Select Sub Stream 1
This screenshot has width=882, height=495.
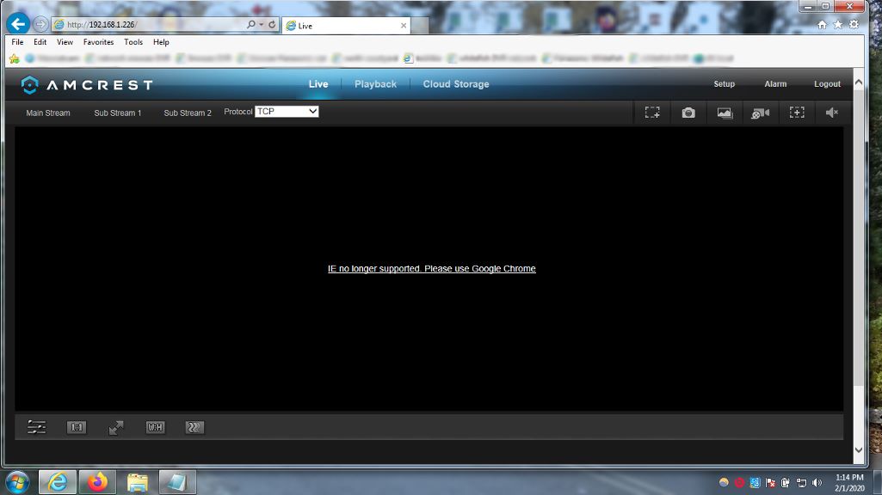118,113
